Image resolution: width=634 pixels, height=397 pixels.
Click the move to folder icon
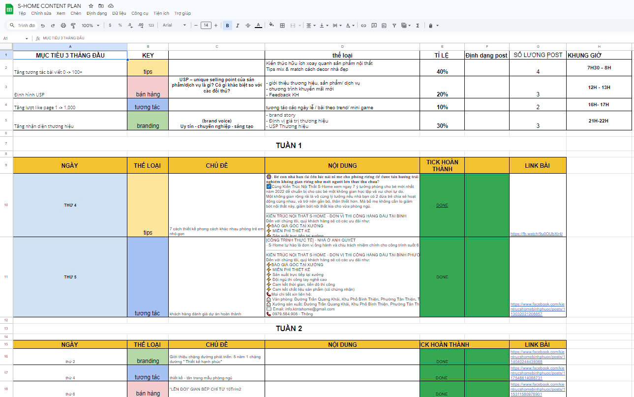[x=101, y=5]
